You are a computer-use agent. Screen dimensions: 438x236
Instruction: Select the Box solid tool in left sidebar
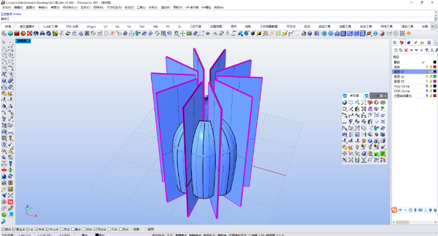pos(4,81)
